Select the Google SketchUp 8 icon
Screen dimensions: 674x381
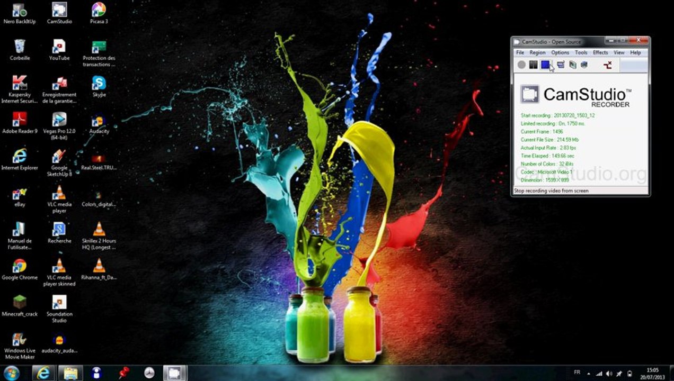[59, 162]
